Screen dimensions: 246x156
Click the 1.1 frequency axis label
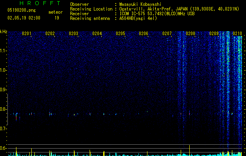3,51
